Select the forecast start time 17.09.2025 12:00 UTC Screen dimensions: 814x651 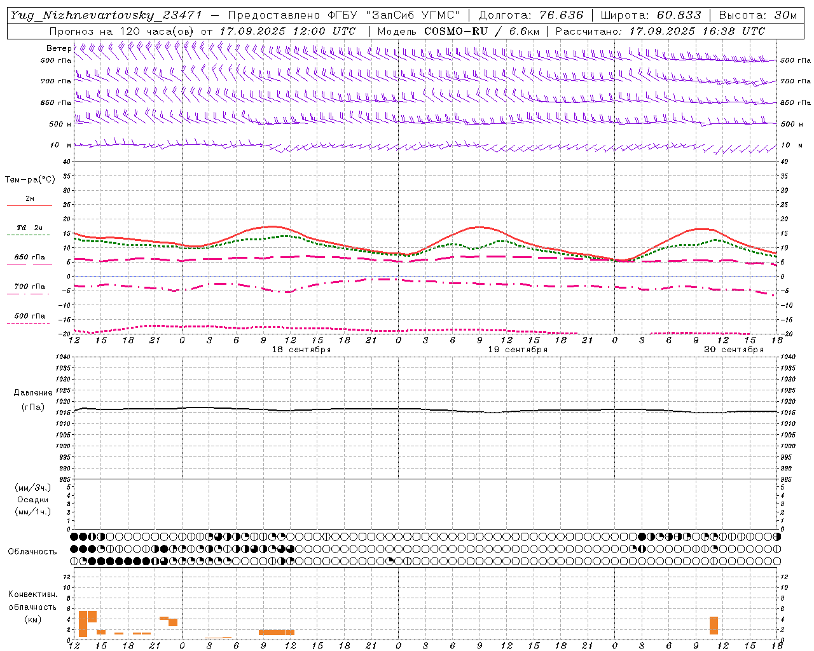[x=287, y=31]
